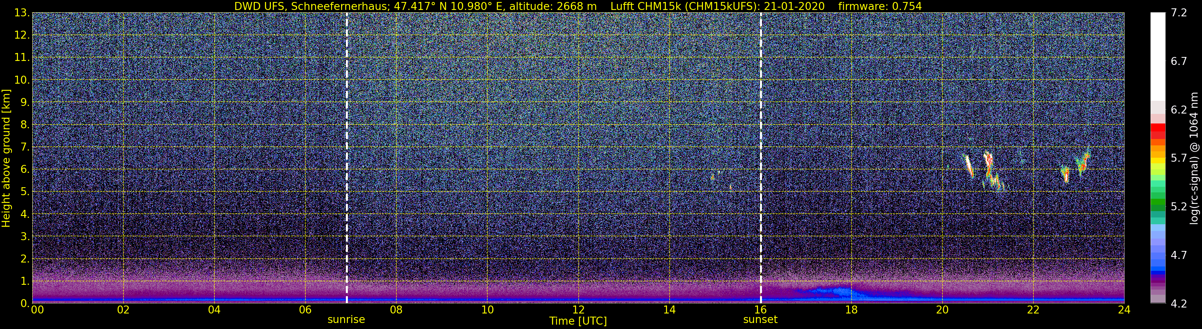
Task: Click the height tick label '3.'
Action: point(24,237)
